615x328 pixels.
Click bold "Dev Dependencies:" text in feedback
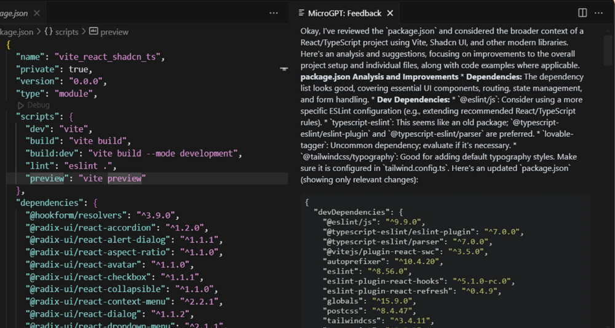[x=413, y=100]
